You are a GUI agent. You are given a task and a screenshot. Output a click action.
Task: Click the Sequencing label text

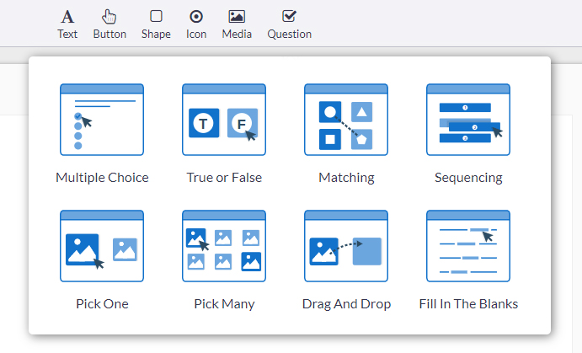468,178
